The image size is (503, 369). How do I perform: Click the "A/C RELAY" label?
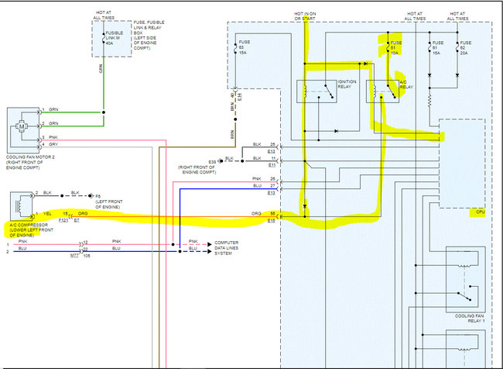click(406, 84)
